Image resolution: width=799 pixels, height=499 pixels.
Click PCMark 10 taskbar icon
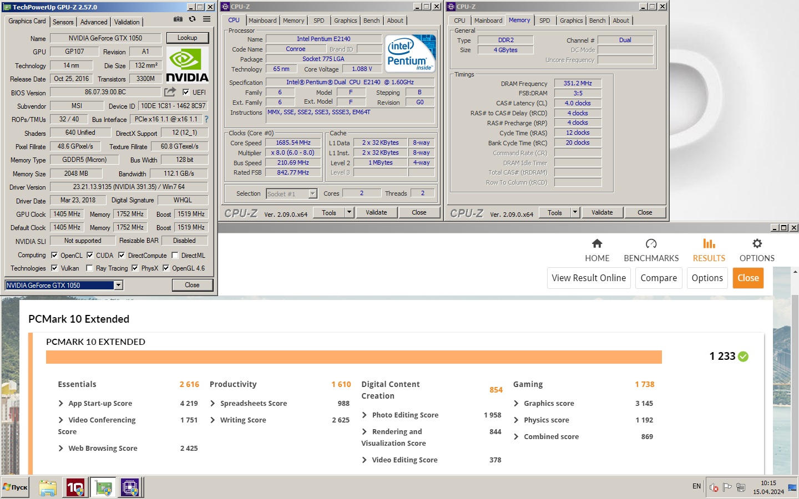point(75,487)
